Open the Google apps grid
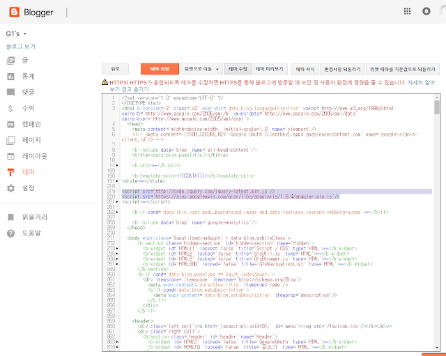This screenshot has width=446, height=356. coord(407,11)
